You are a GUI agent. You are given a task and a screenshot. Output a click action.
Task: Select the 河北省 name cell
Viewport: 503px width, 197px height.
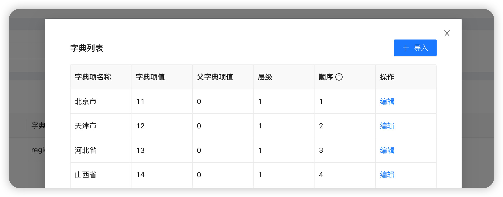click(x=101, y=150)
